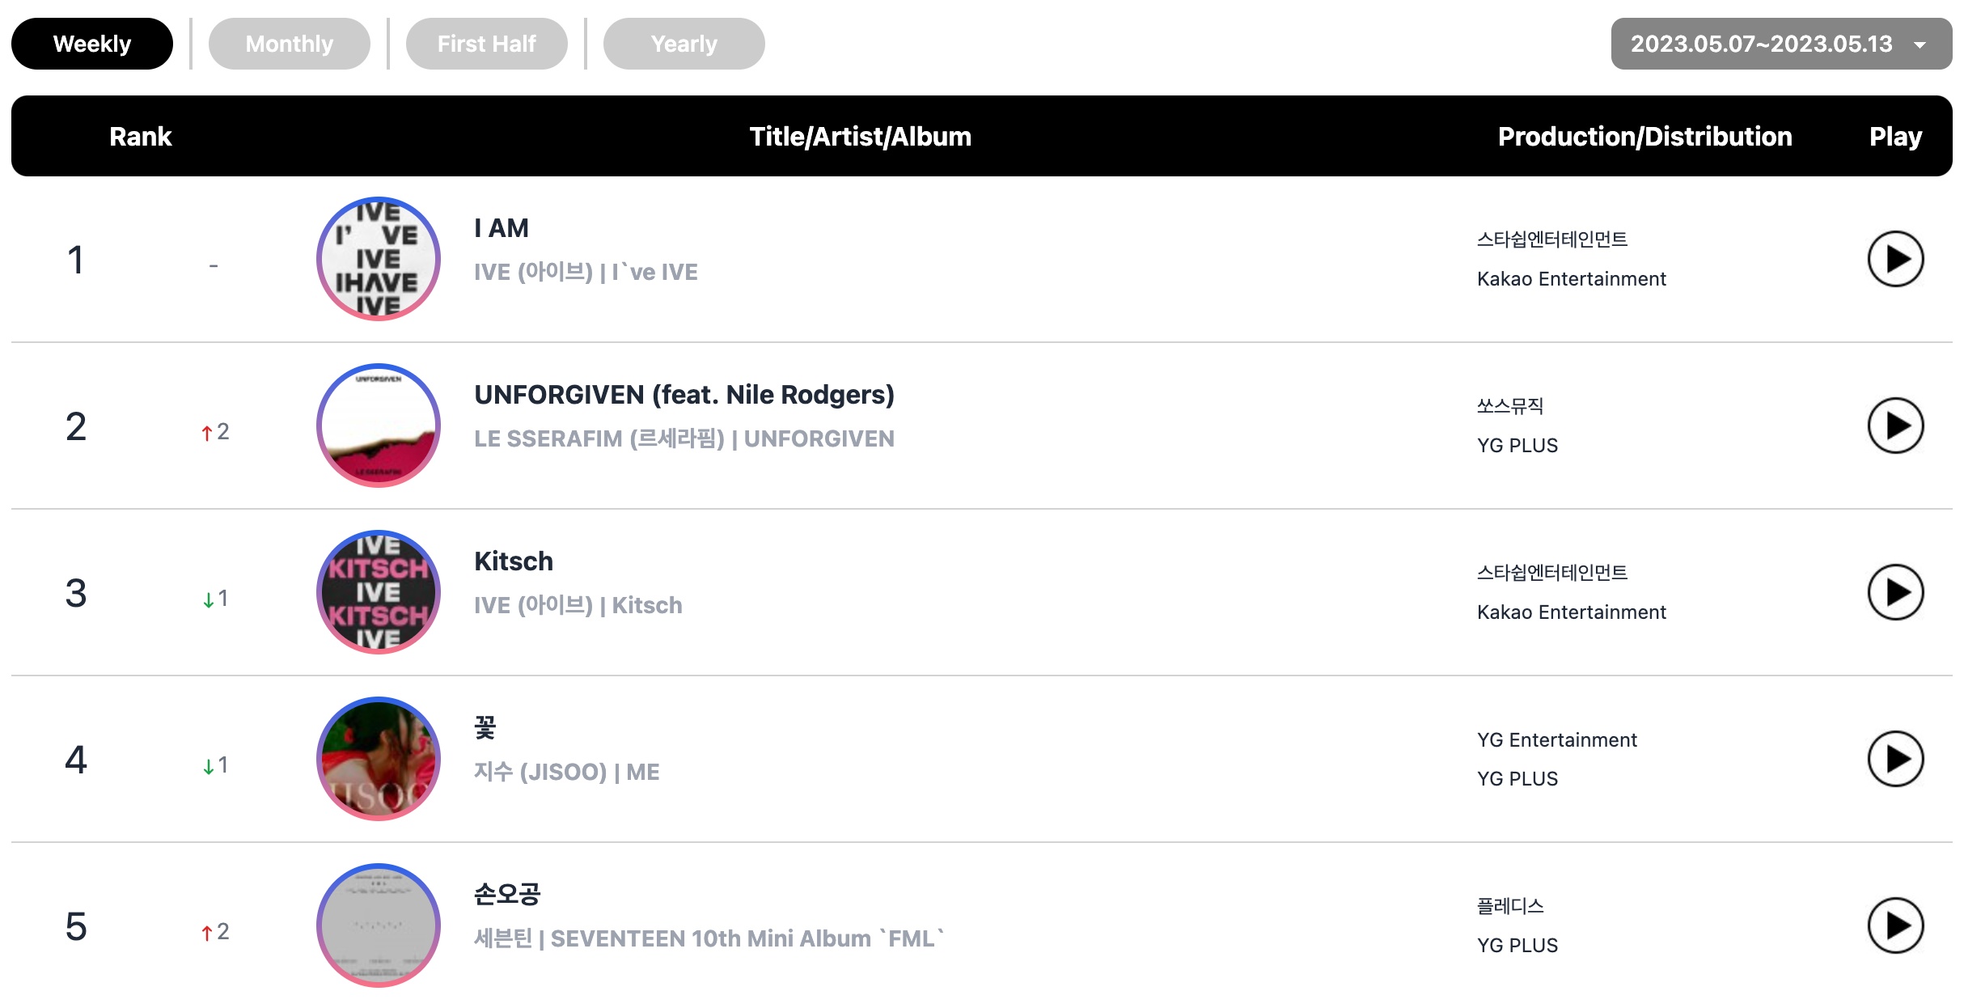Image resolution: width=1964 pixels, height=1008 pixels.
Task: Switch to the Monthly chart tab
Action: [x=290, y=44]
